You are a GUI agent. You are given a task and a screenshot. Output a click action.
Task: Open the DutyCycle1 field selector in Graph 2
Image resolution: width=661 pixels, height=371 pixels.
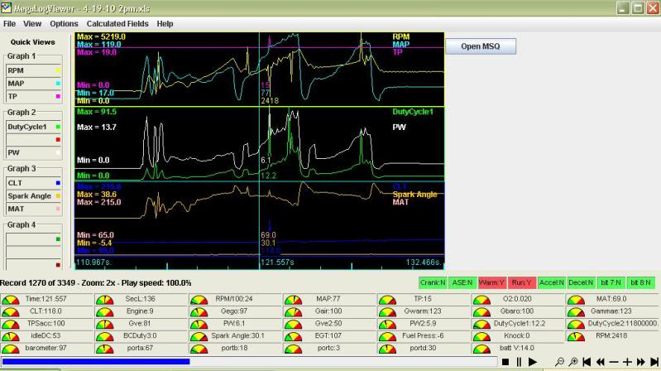(34, 127)
